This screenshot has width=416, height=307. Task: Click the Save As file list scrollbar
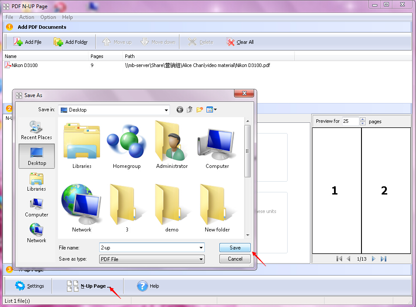(x=248, y=151)
